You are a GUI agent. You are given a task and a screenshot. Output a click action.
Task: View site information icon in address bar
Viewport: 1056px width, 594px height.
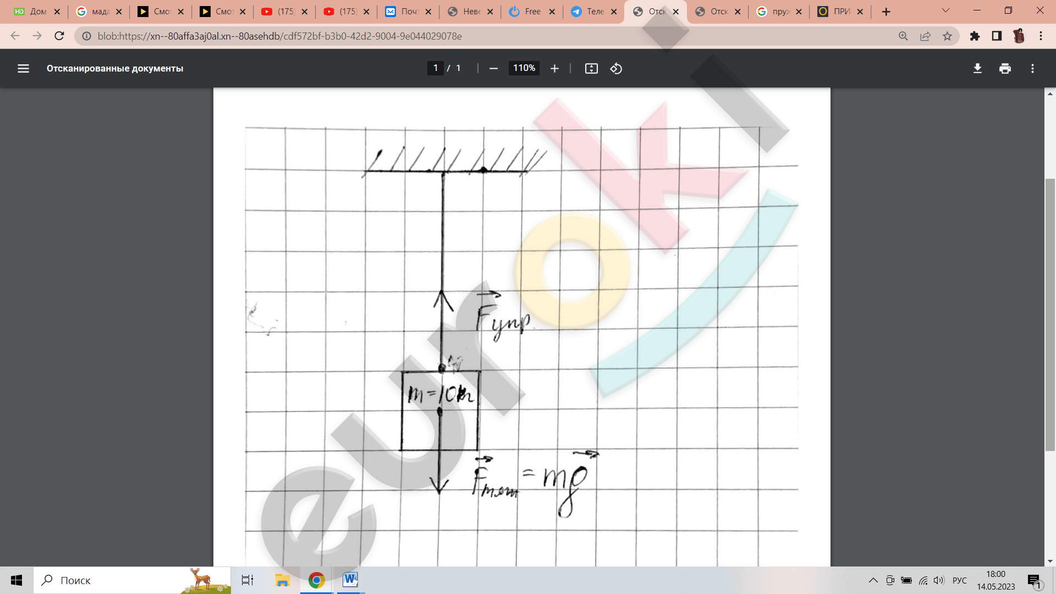tap(86, 36)
